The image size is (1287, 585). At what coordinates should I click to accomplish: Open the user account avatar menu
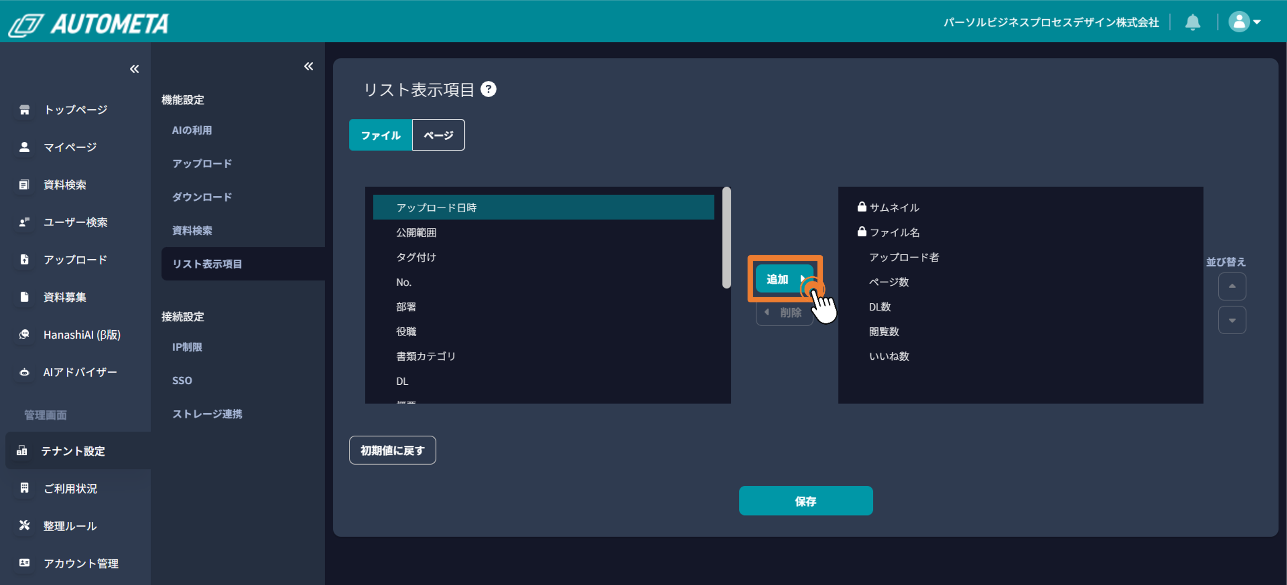click(1244, 22)
